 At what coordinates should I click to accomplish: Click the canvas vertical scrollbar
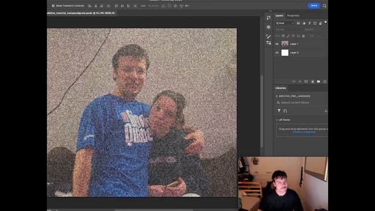[x=262, y=111]
